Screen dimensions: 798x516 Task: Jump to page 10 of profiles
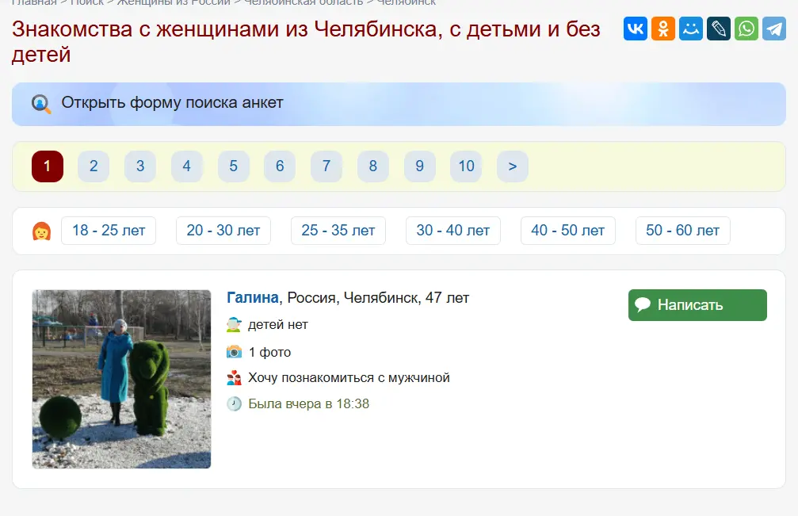pyautogui.click(x=466, y=166)
